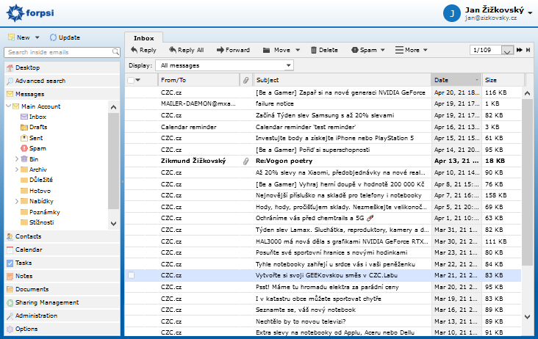Click the message list scrollbar thumb

[528, 181]
